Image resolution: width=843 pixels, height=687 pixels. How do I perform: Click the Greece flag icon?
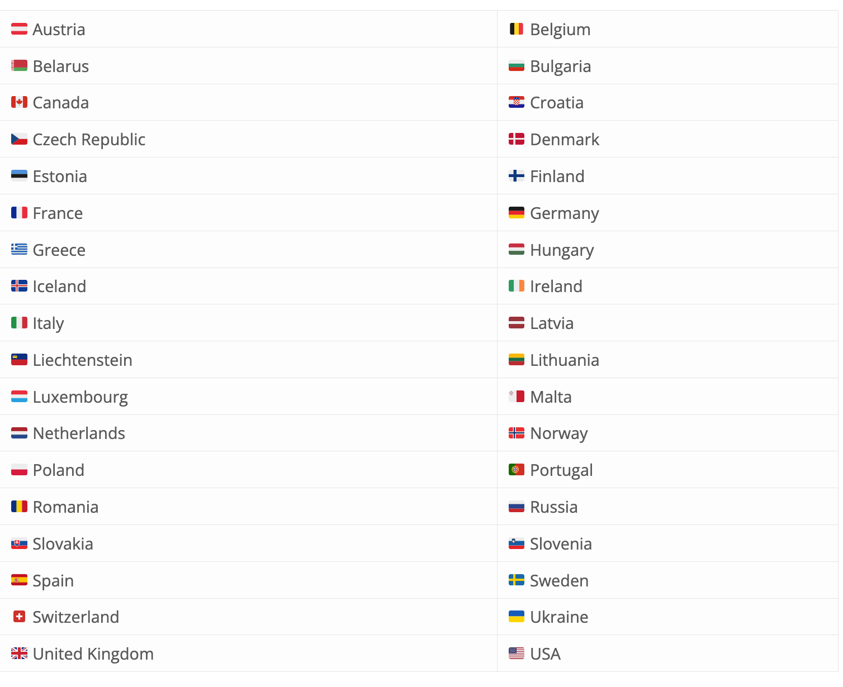tap(19, 250)
